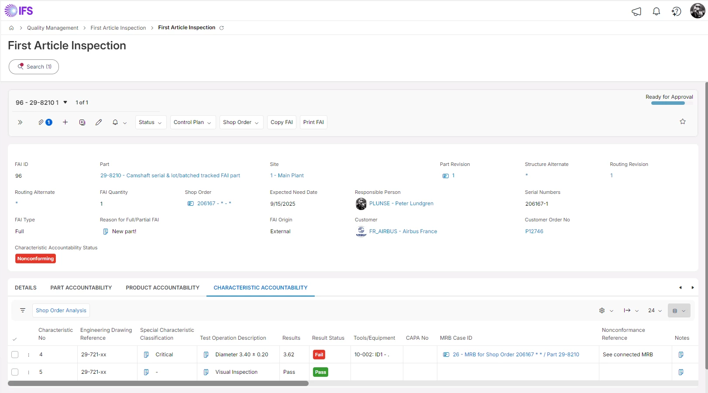The width and height of the screenshot is (708, 393).
Task: Click the IFS logo
Action: [x=19, y=10]
